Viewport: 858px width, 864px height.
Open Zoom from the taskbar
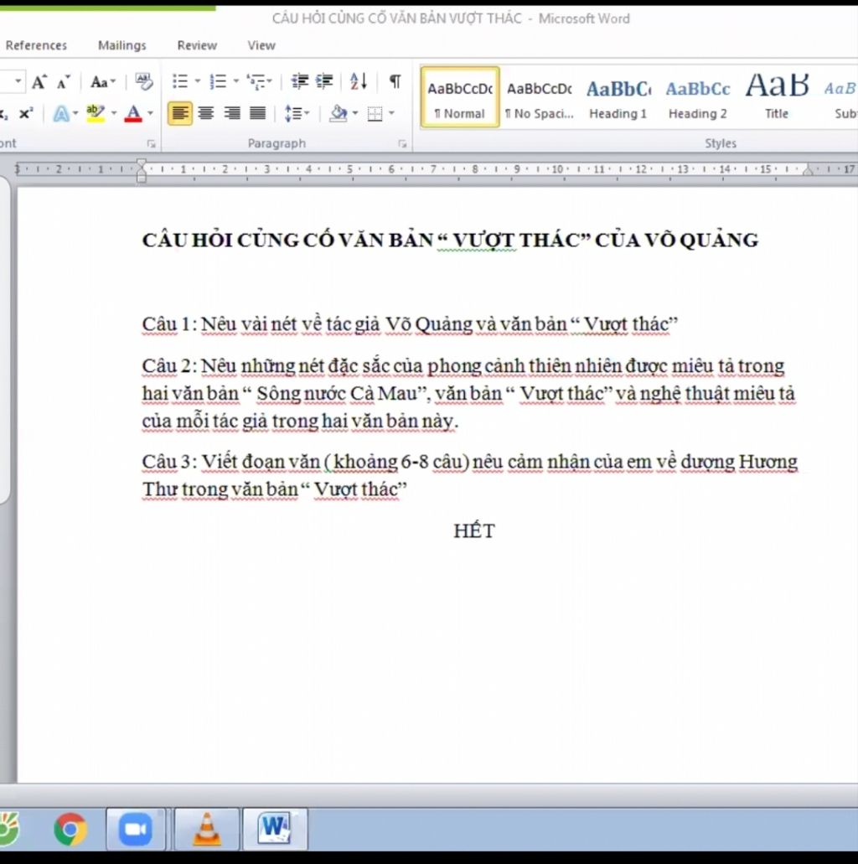136,829
